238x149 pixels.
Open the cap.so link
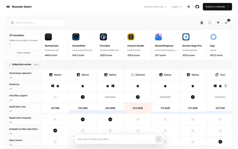click(213, 50)
